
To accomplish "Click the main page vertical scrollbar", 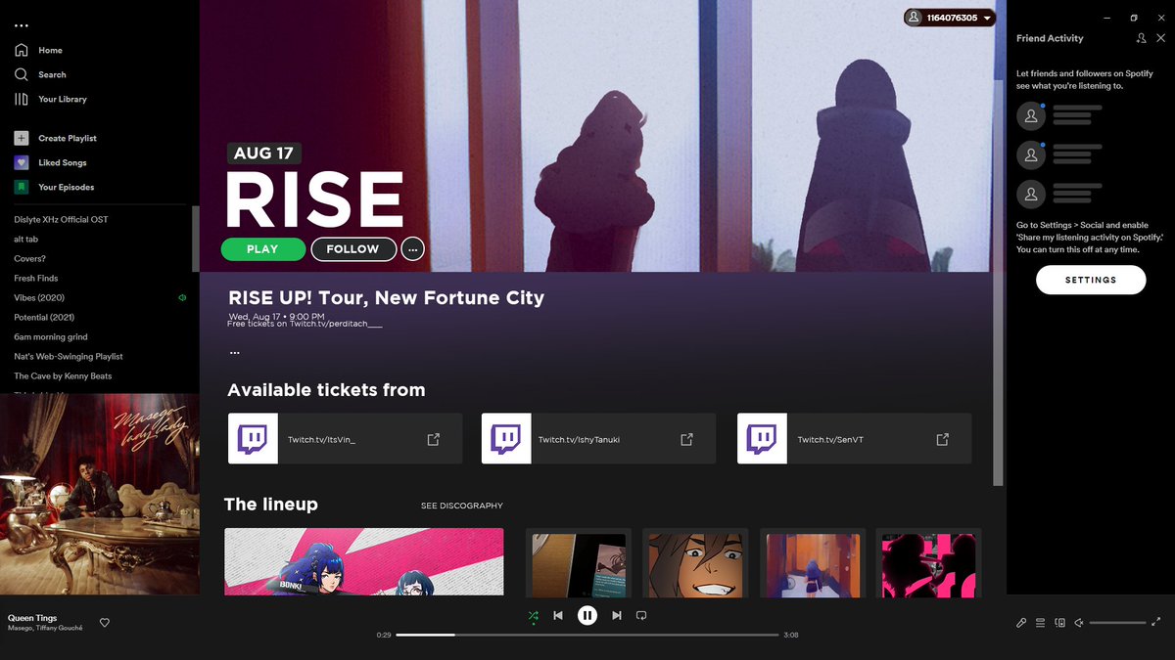I will tap(999, 284).
